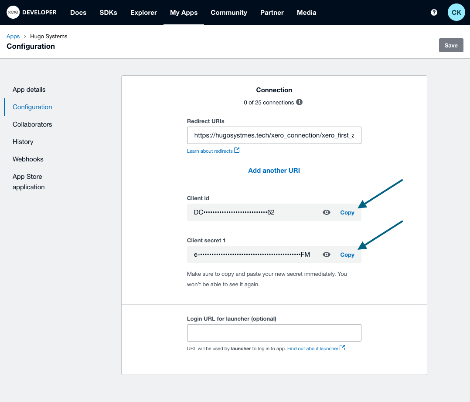Click Save button in header

coord(451,45)
